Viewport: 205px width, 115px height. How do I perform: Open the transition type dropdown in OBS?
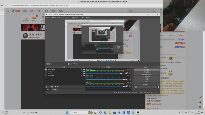pos(145,87)
